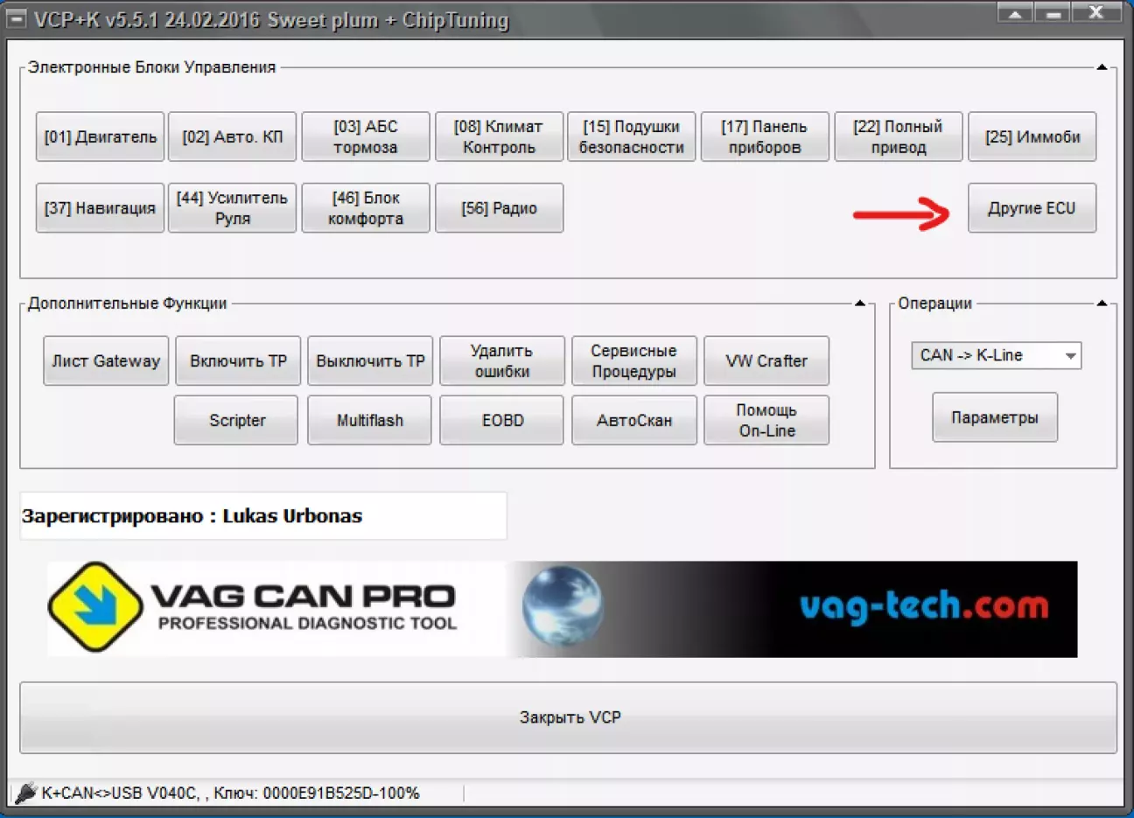The height and width of the screenshot is (818, 1134).
Task: Collapse the Электронные Блоки Управления group
Action: tap(1102, 67)
